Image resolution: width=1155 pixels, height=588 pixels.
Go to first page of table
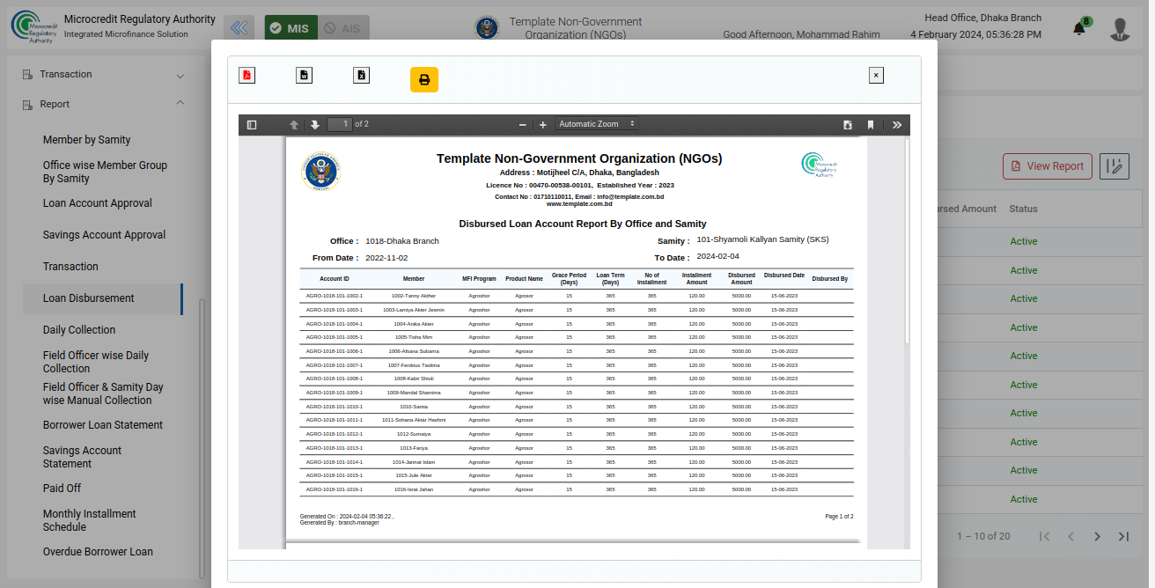pos(1044,536)
